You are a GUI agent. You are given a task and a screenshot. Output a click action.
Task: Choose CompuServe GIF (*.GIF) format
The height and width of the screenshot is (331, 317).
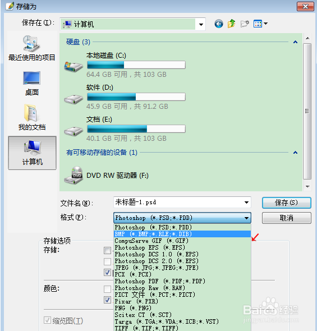[182, 241]
